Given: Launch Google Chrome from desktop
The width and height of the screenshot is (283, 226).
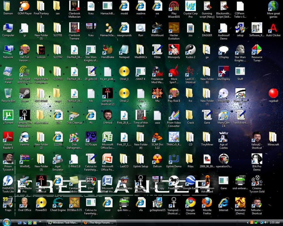Looking at the screenshot, I should [x=190, y=203].
